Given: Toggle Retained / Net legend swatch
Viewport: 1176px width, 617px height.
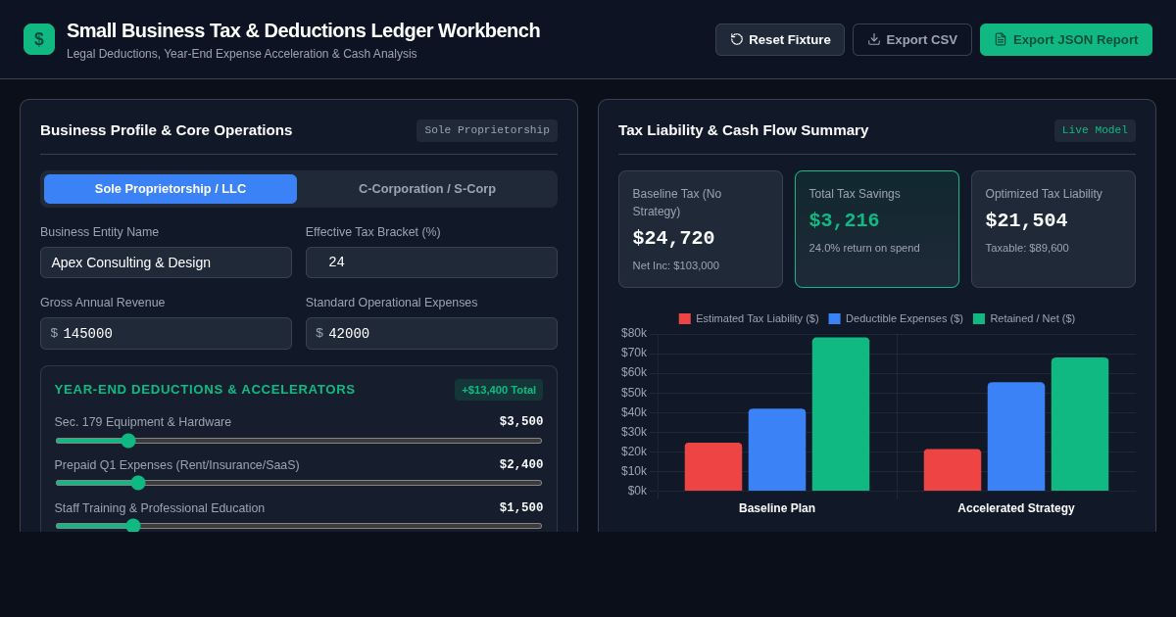Looking at the screenshot, I should tap(979, 318).
